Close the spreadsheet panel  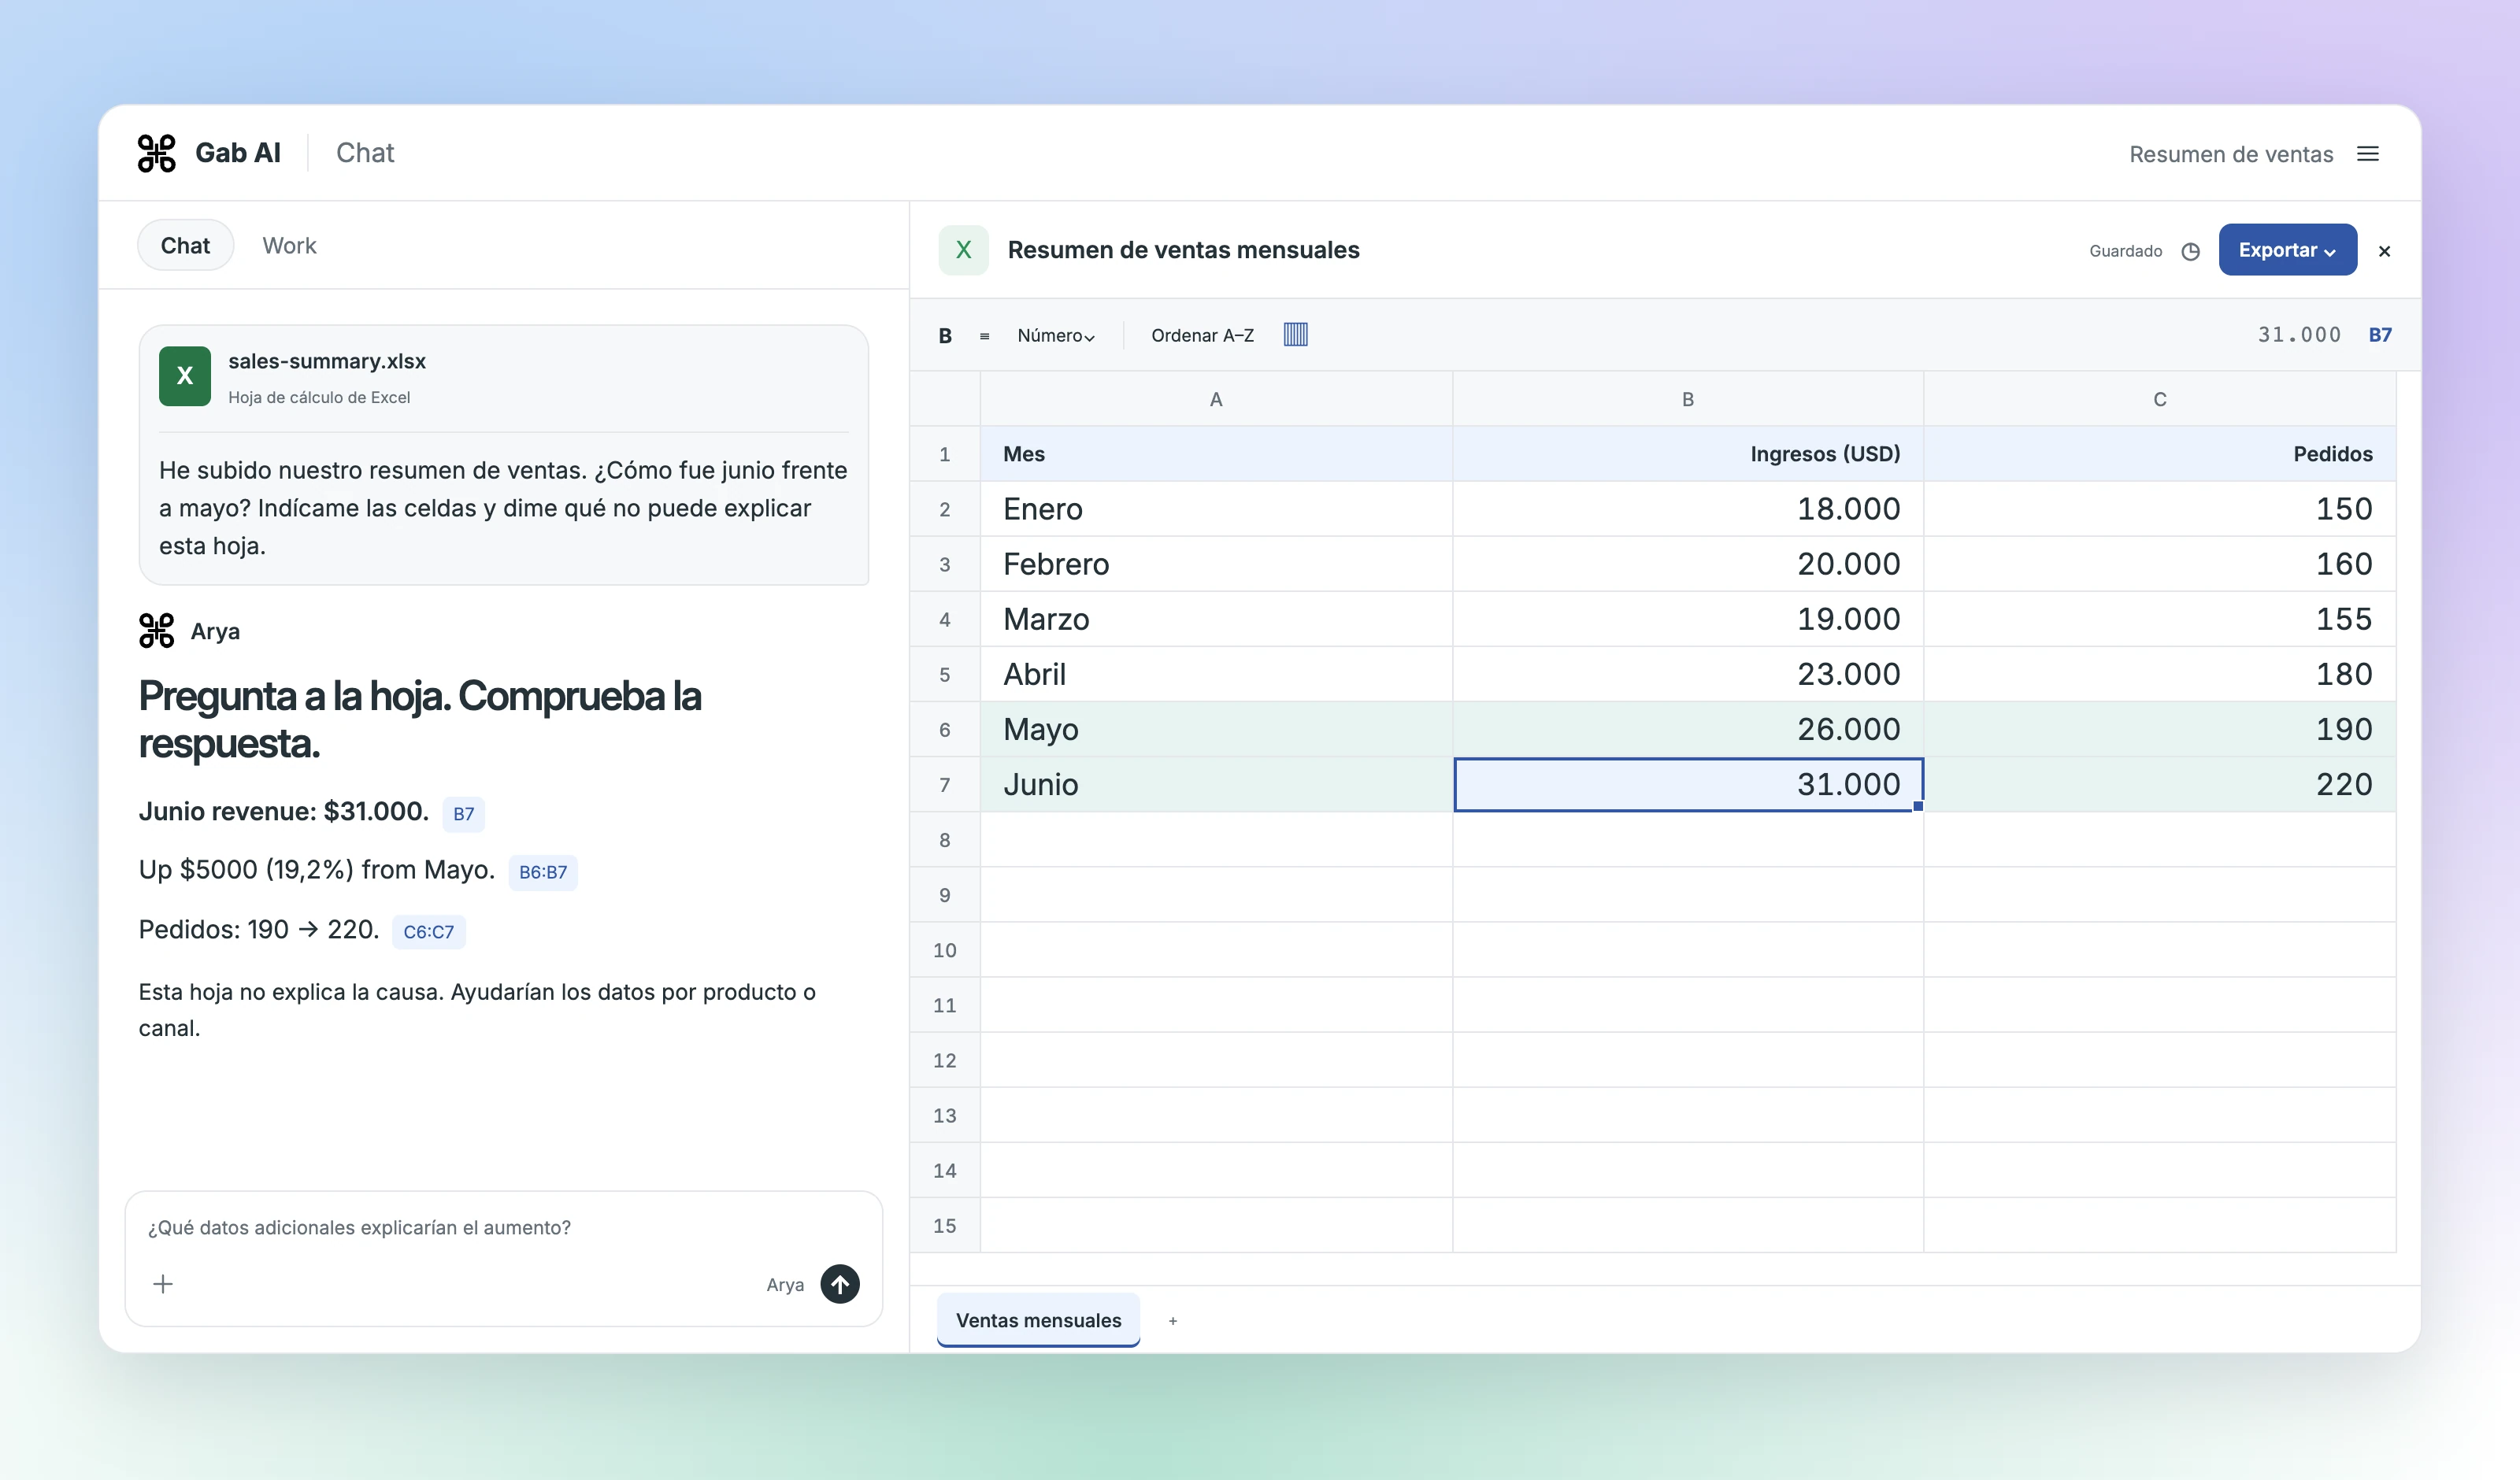click(2384, 251)
